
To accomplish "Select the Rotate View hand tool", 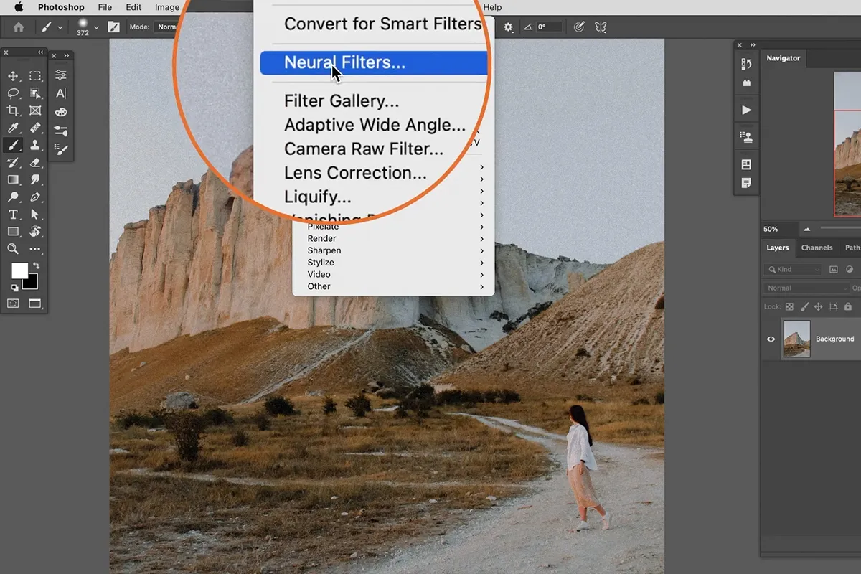I will click(x=35, y=232).
